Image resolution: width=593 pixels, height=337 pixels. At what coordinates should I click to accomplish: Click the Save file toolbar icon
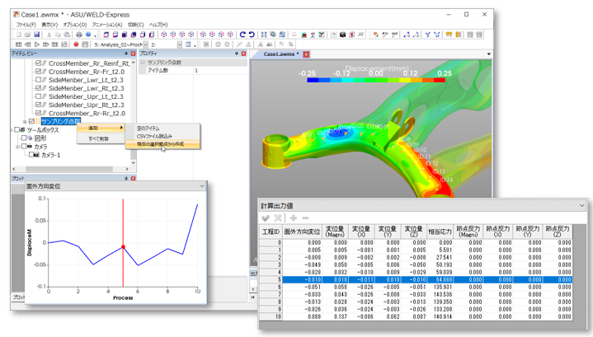36,35
